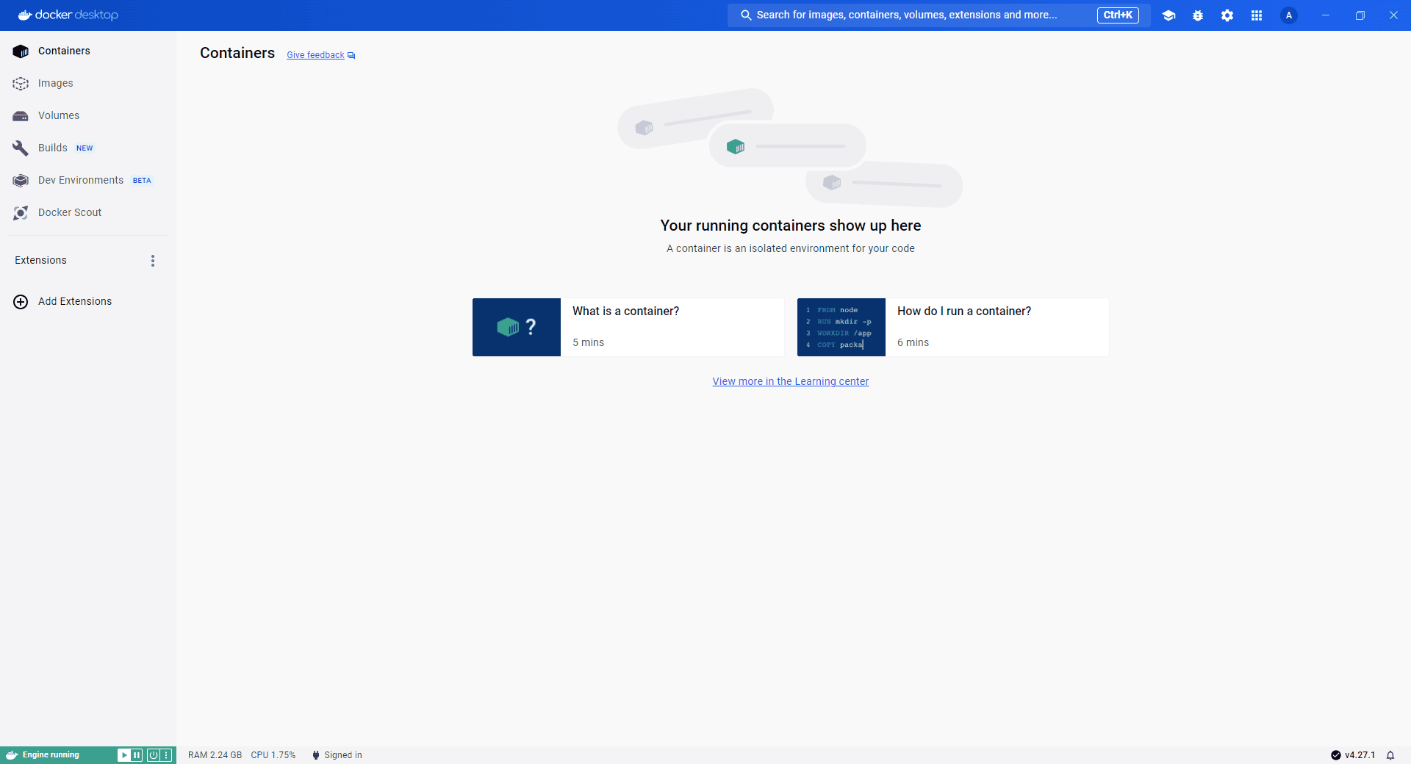Click View more in the Learning center

[x=791, y=381]
